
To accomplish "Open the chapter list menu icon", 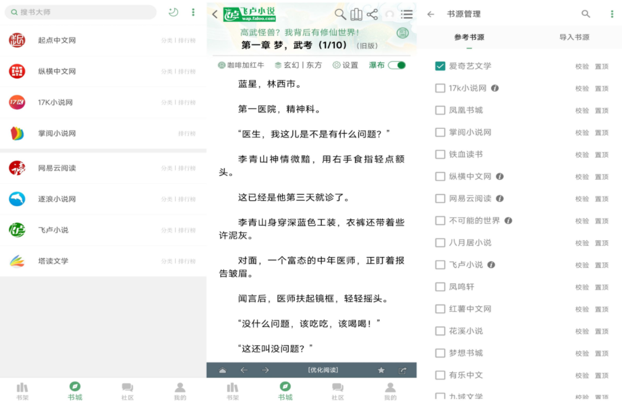I will click(x=407, y=15).
